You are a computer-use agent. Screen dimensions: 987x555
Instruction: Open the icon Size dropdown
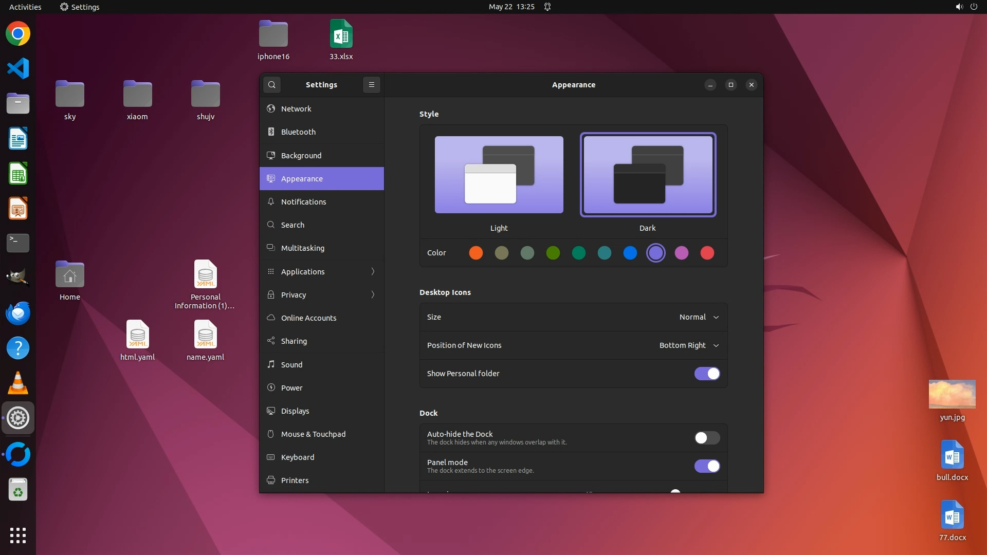(x=699, y=317)
